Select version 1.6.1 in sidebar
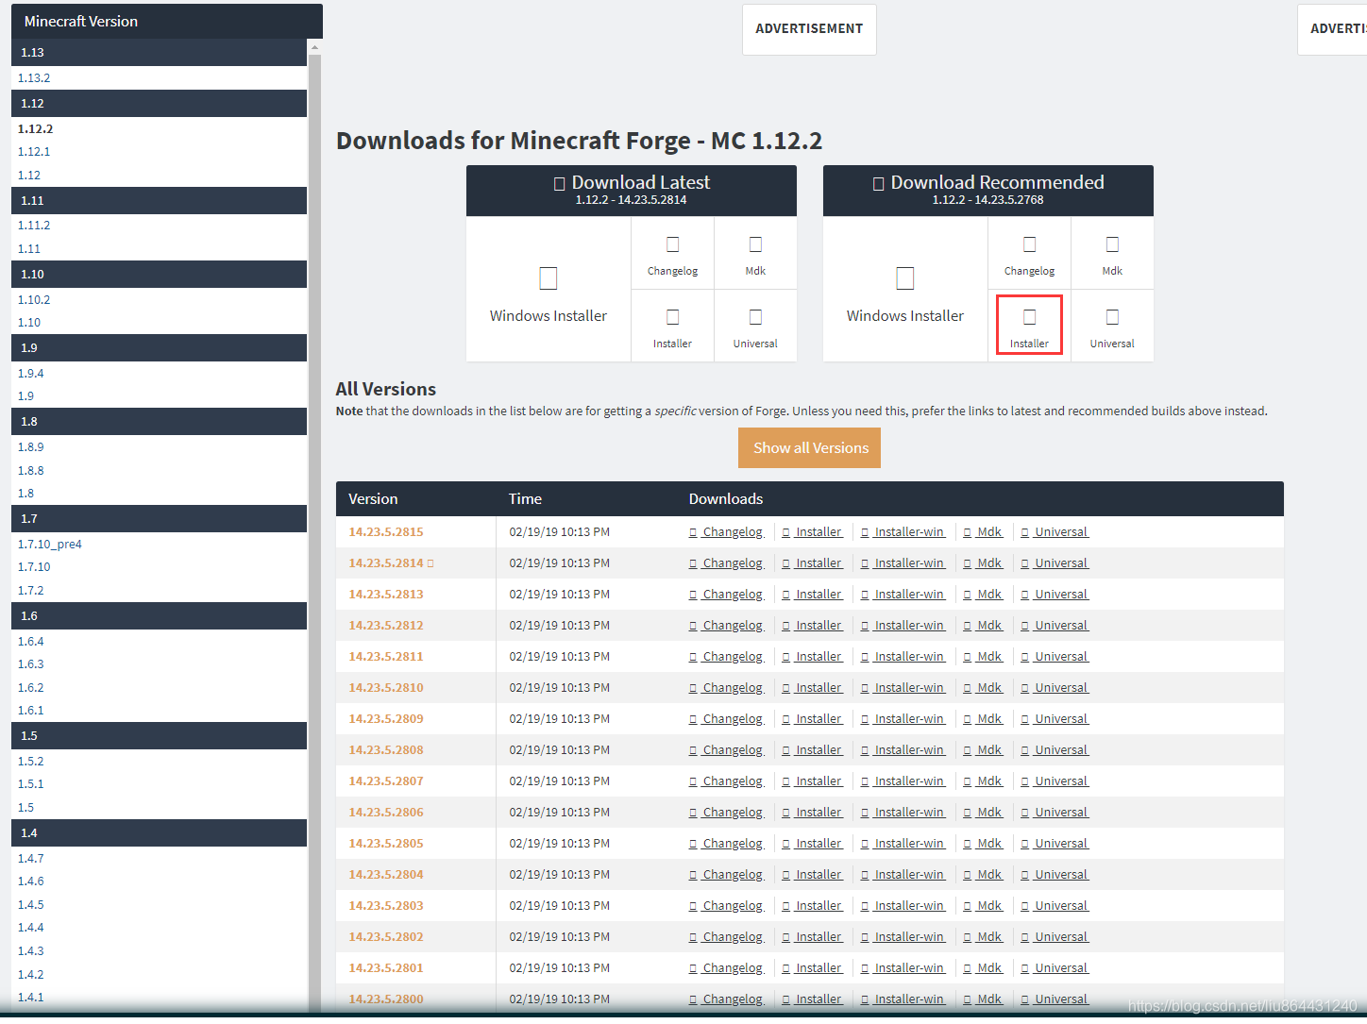The width and height of the screenshot is (1367, 1024). click(x=30, y=711)
